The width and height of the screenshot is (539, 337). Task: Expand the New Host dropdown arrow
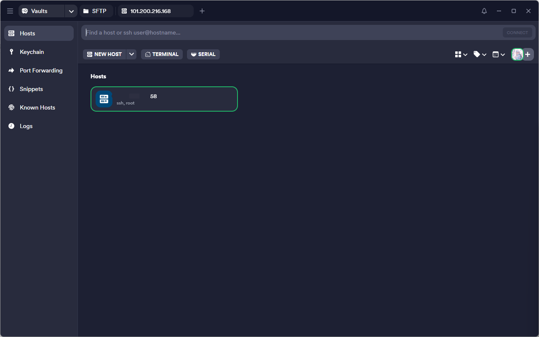coord(131,54)
